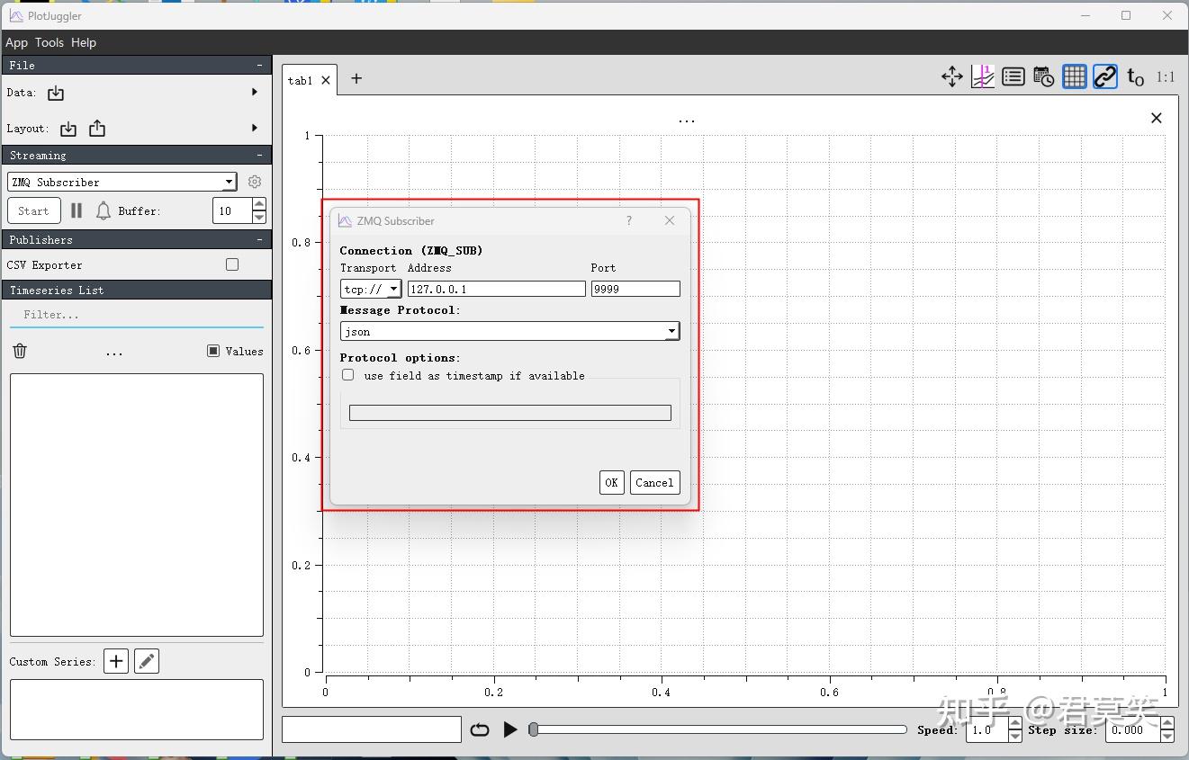
Task: Click the plot title dots above the plot
Action: pyautogui.click(x=687, y=120)
